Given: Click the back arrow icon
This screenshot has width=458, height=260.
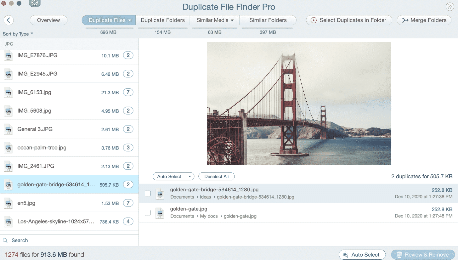Looking at the screenshot, I should pyautogui.click(x=9, y=20).
